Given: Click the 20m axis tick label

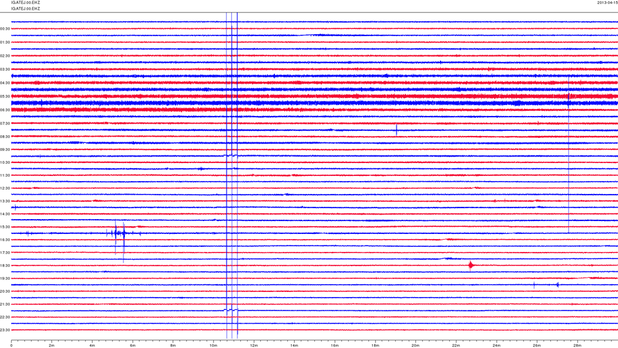Looking at the screenshot, I should coord(415,345).
